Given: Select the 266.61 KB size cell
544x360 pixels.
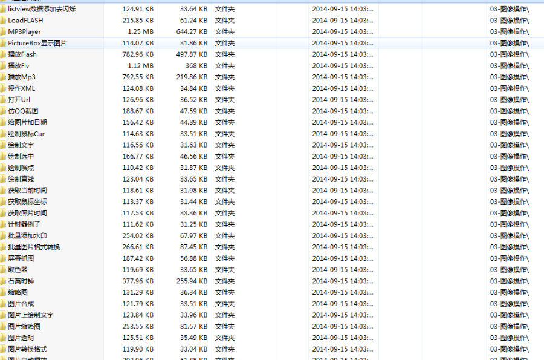Looking at the screenshot, I should [x=138, y=247].
